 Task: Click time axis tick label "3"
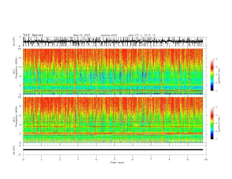click(78, 159)
